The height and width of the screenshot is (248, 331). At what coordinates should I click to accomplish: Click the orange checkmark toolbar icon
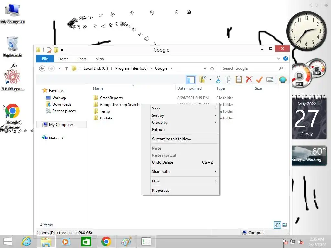pyautogui.click(x=259, y=79)
